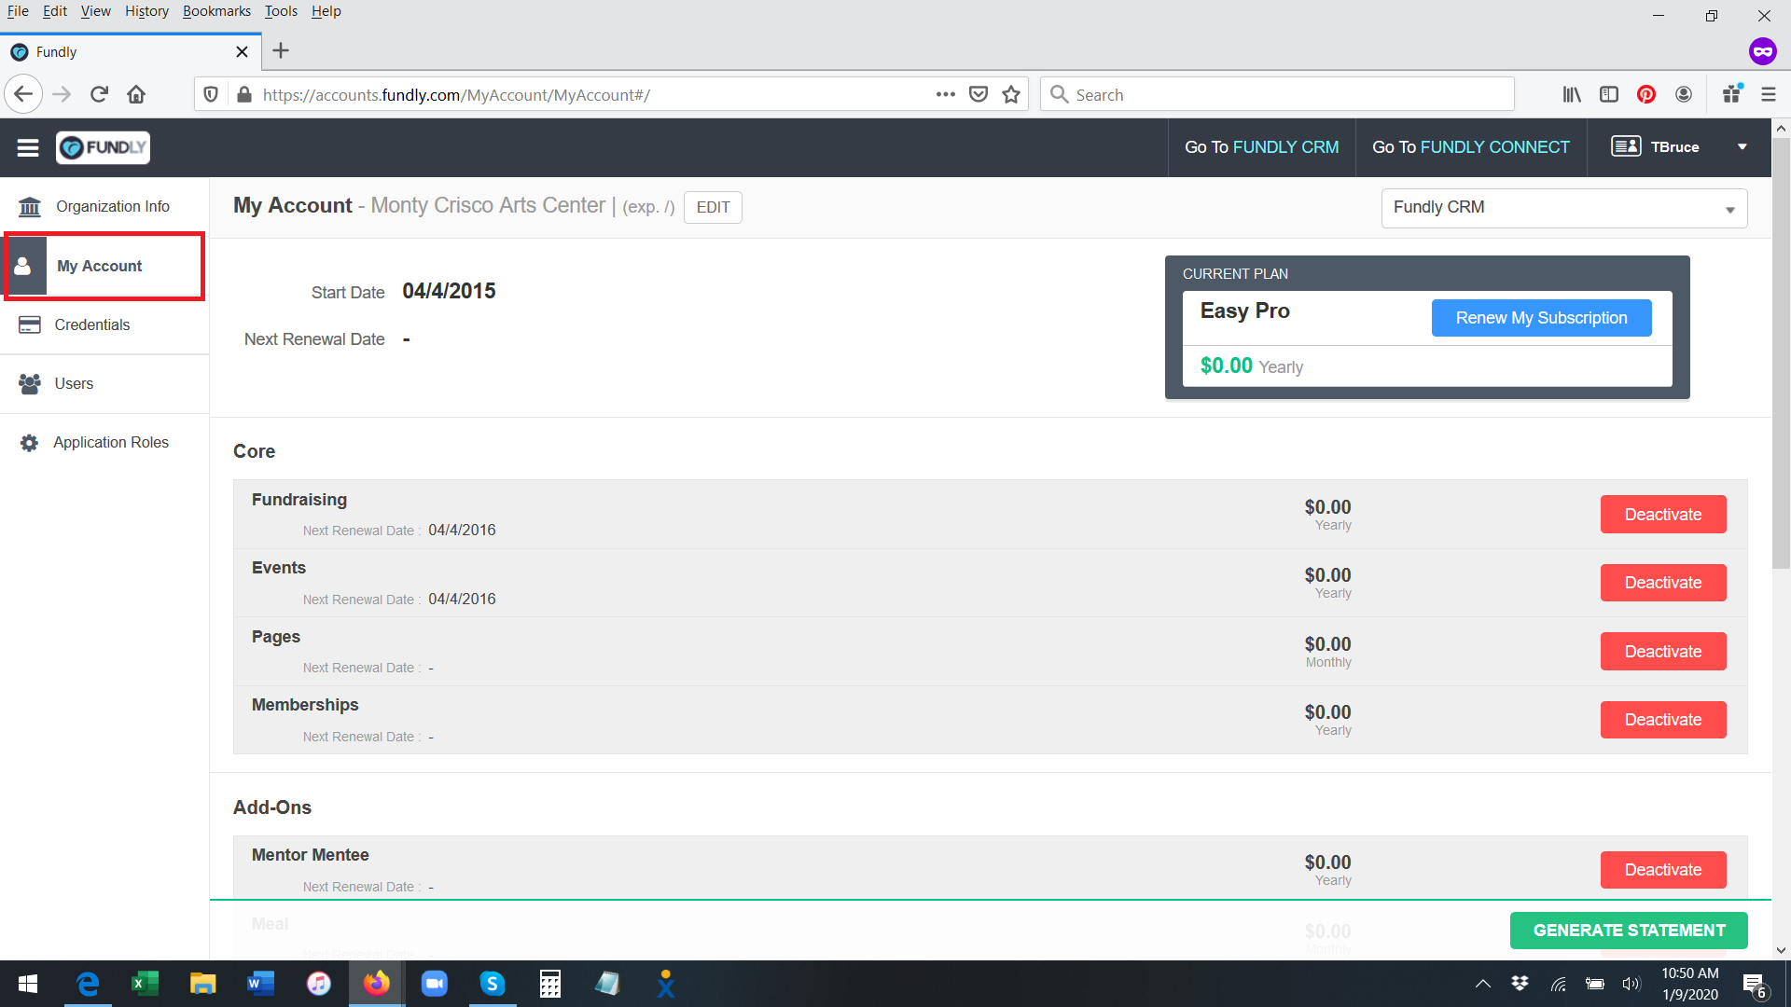
Task: Deactivate the Events module
Action: [x=1663, y=583]
